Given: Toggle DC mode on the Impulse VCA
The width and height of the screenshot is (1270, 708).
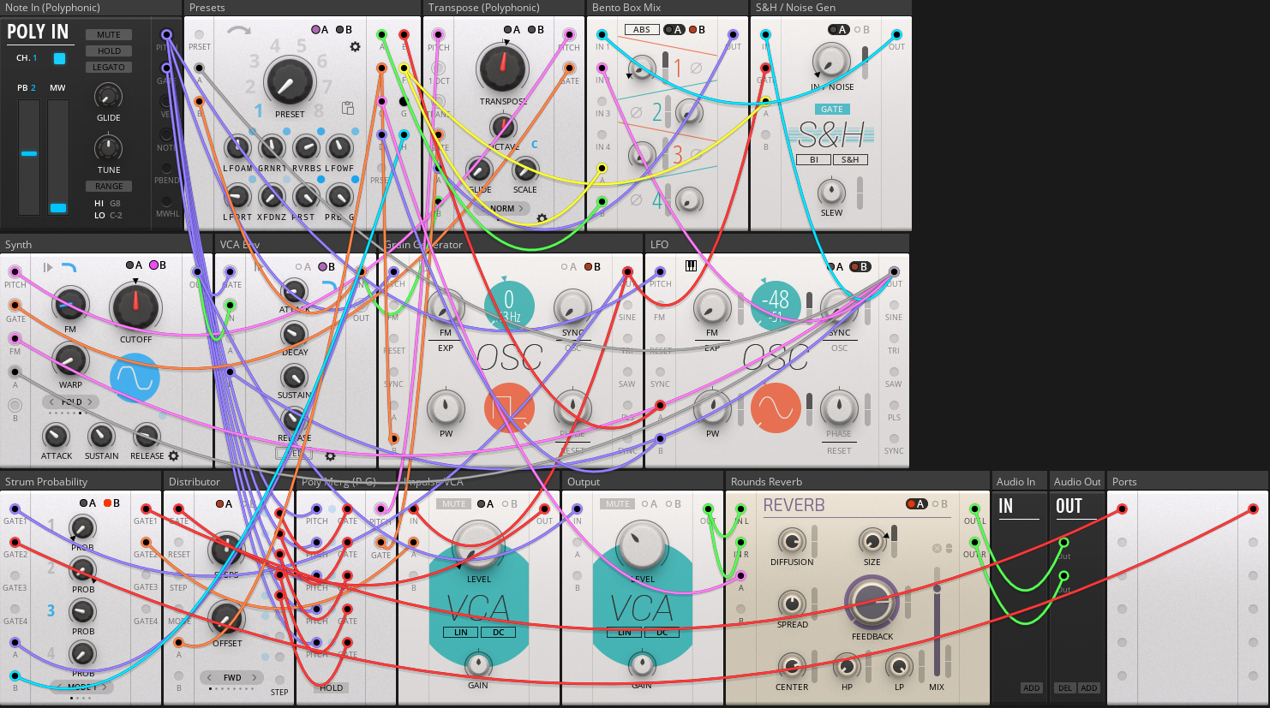Looking at the screenshot, I should click(498, 633).
